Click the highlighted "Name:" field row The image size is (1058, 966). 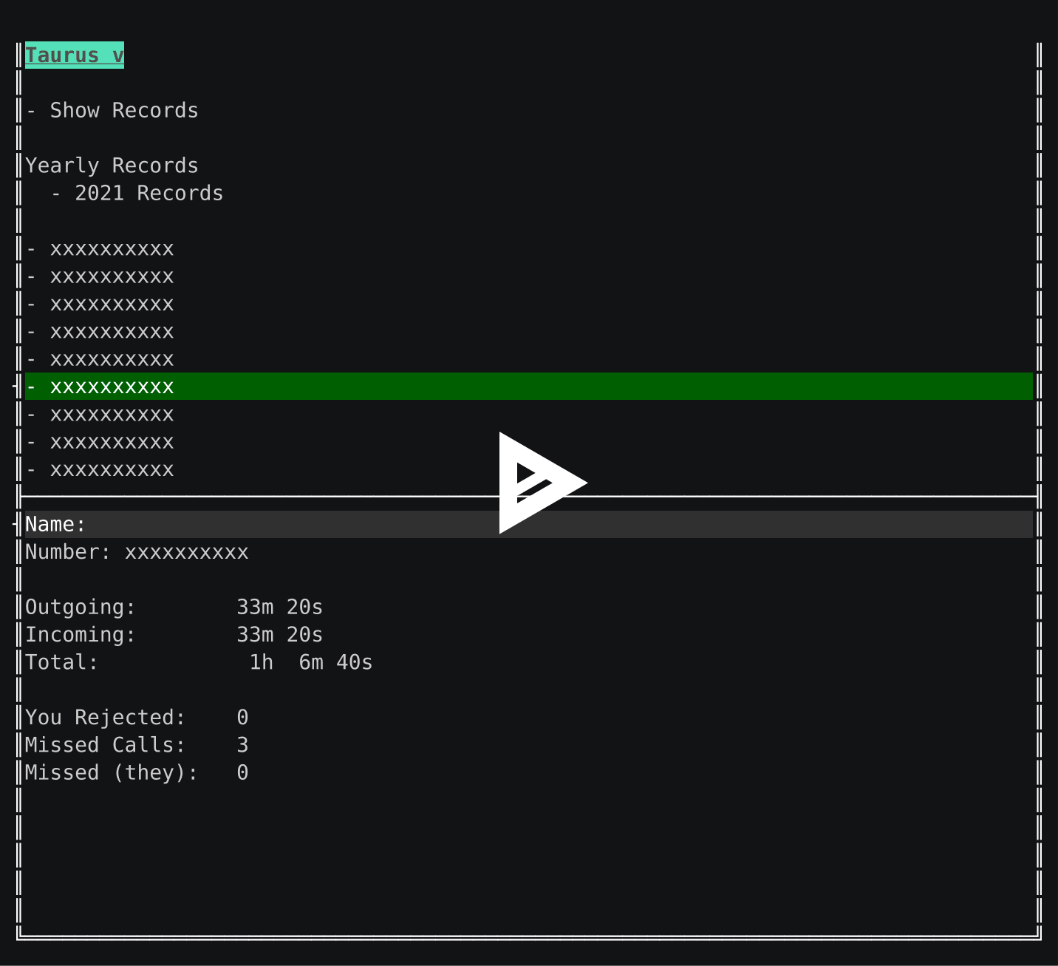tap(529, 525)
